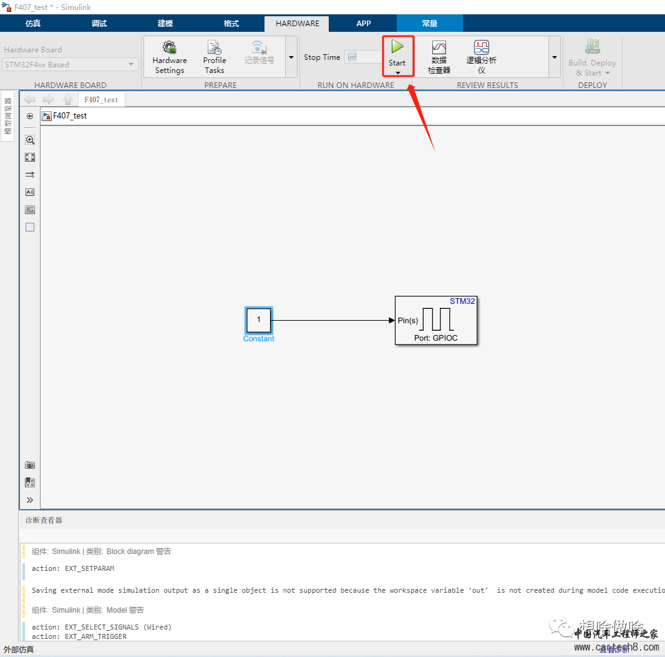Screen dimensions: 665x657
Task: Open the 模型浏览器 side panel
Action: [7, 116]
